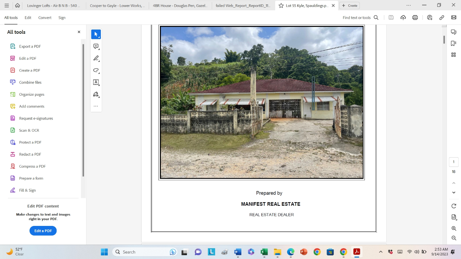This screenshot has width=461, height=259.
Task: Open Excel from the taskbar
Action: point(264,252)
